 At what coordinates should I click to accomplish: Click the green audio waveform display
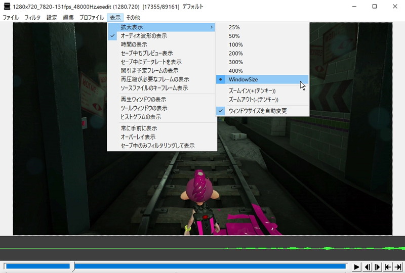pyautogui.click(x=202, y=248)
